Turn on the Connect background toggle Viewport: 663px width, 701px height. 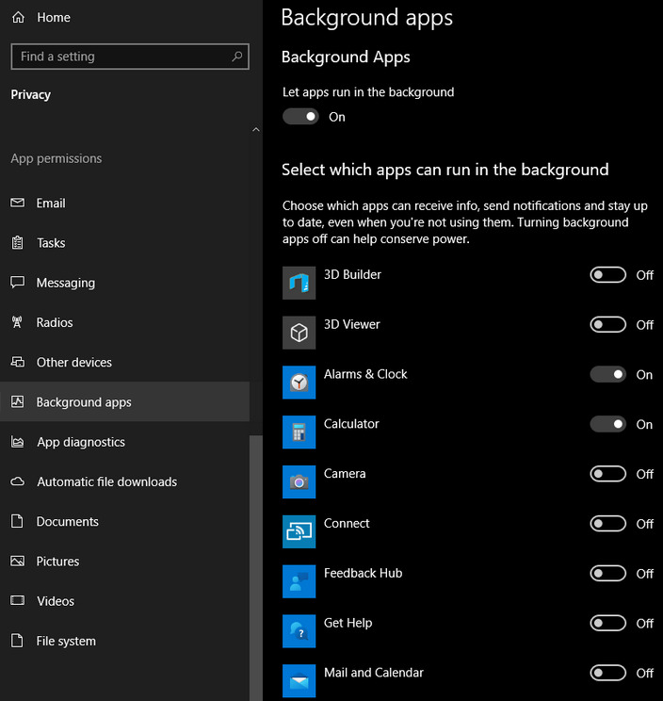607,524
